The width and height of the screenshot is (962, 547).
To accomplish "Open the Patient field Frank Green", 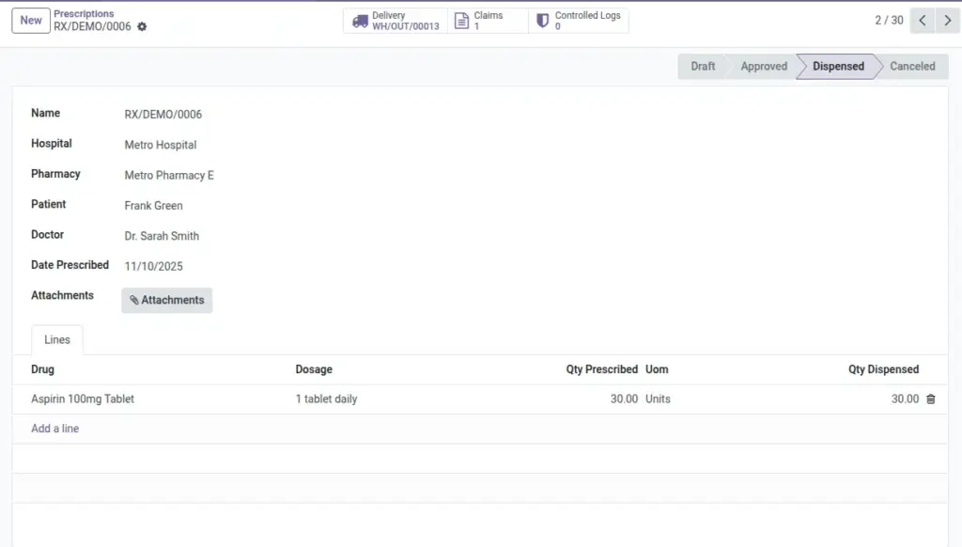I will click(x=153, y=206).
